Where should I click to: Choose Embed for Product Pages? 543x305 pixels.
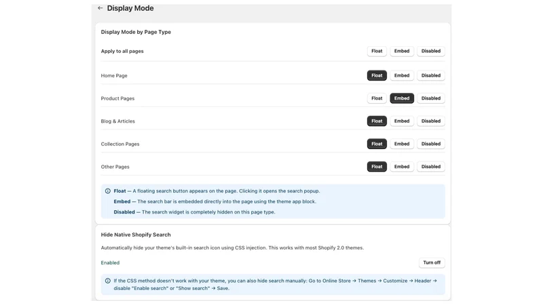pos(402,98)
